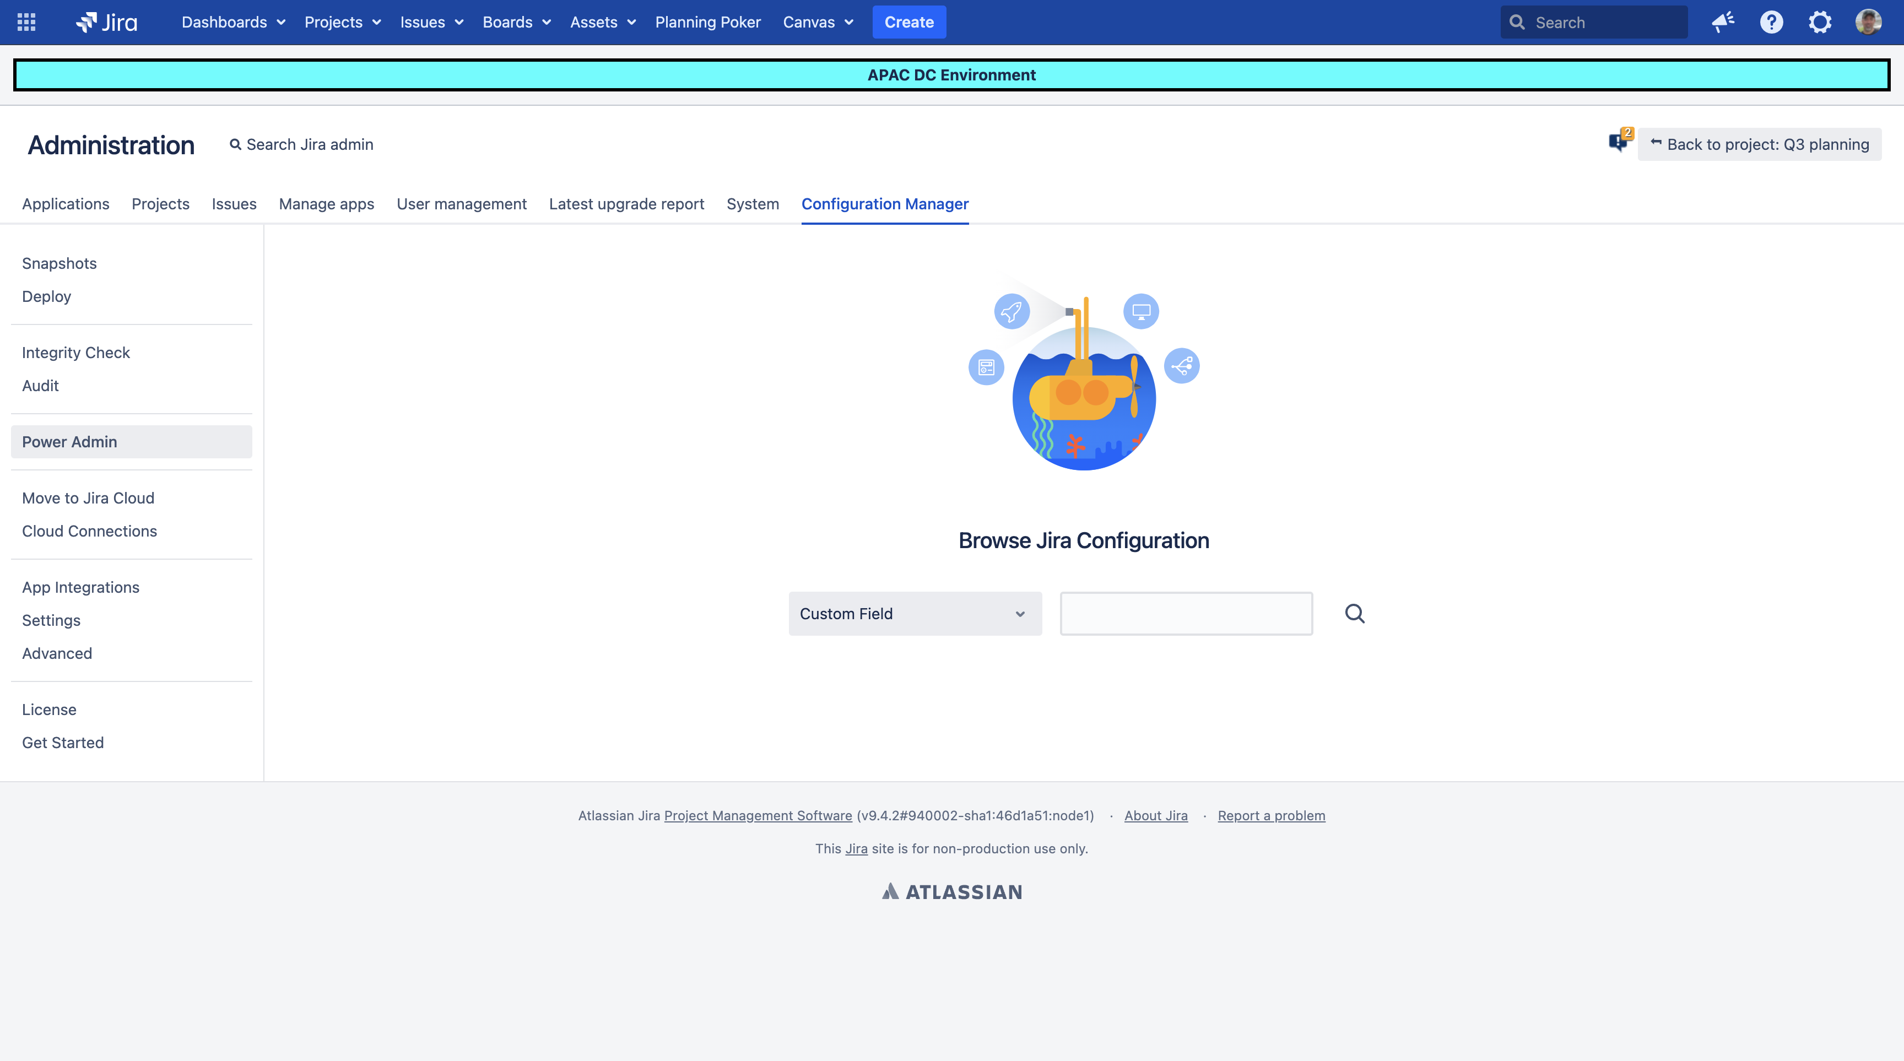
Task: Open the Help question mark icon
Action: click(x=1772, y=22)
